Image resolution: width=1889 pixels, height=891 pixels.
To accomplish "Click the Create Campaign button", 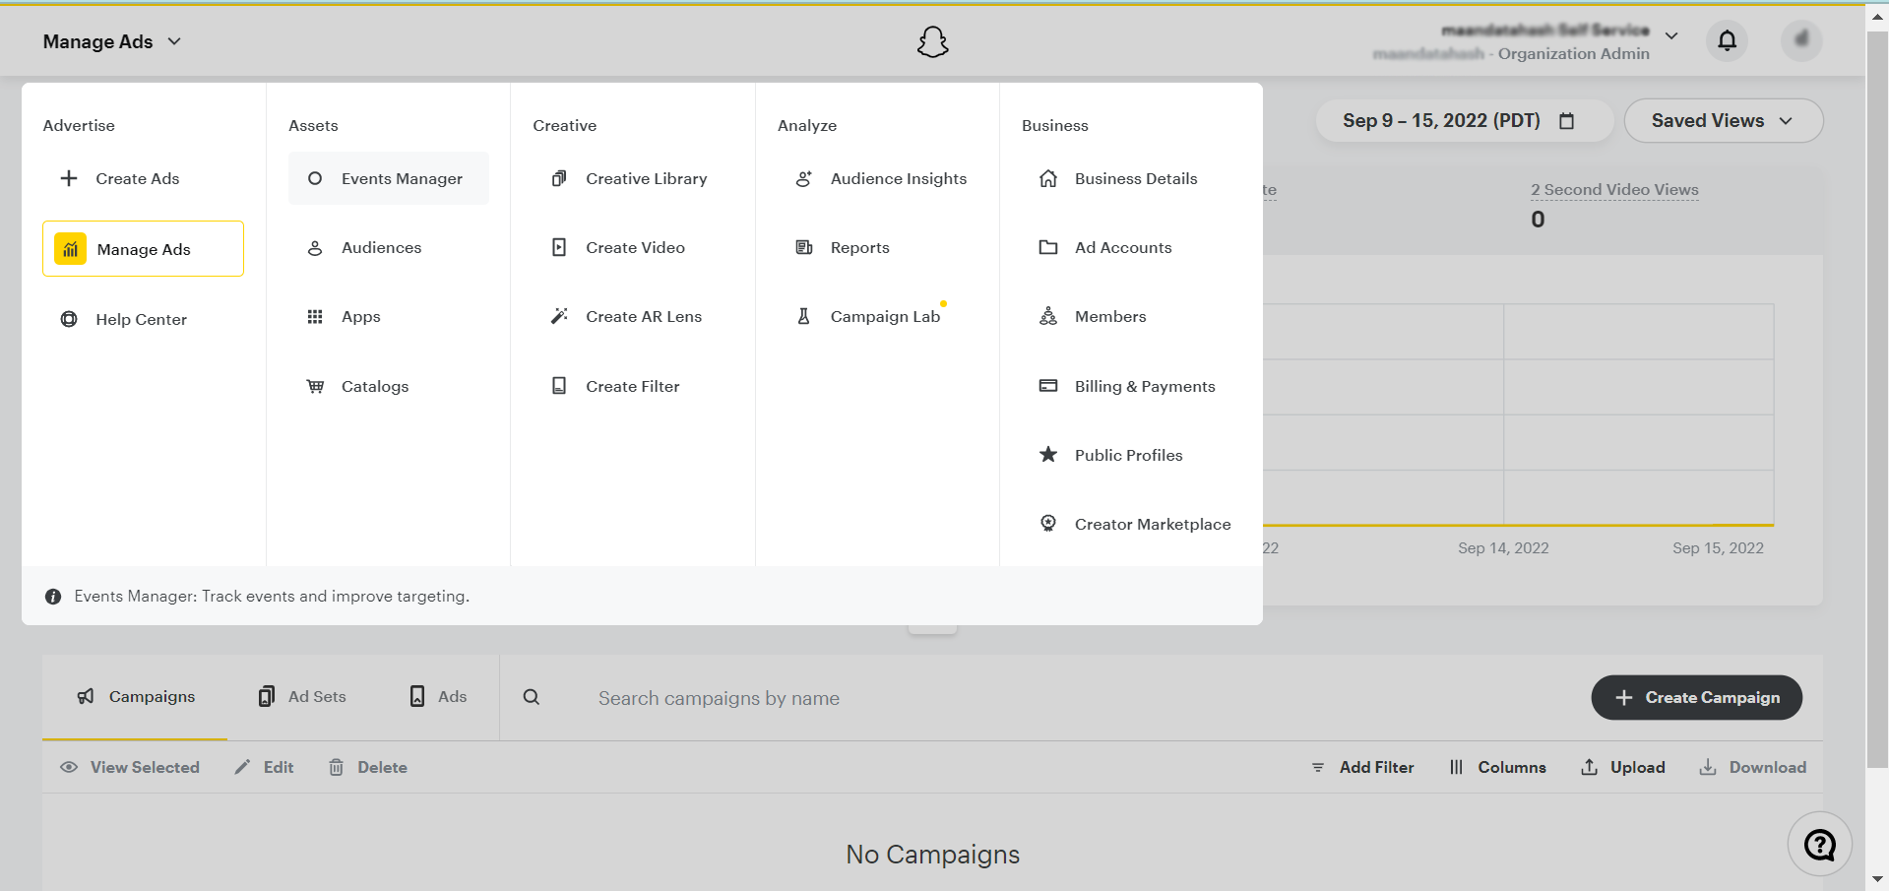I will click(1697, 697).
